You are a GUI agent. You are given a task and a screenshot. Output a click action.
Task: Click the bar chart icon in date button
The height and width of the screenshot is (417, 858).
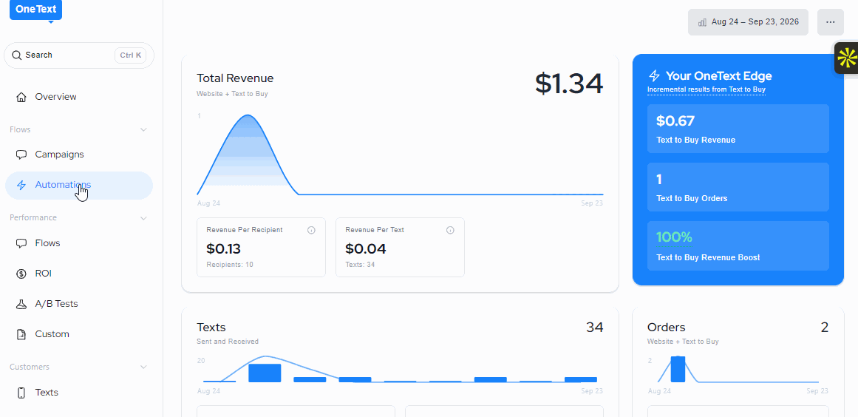coord(702,22)
